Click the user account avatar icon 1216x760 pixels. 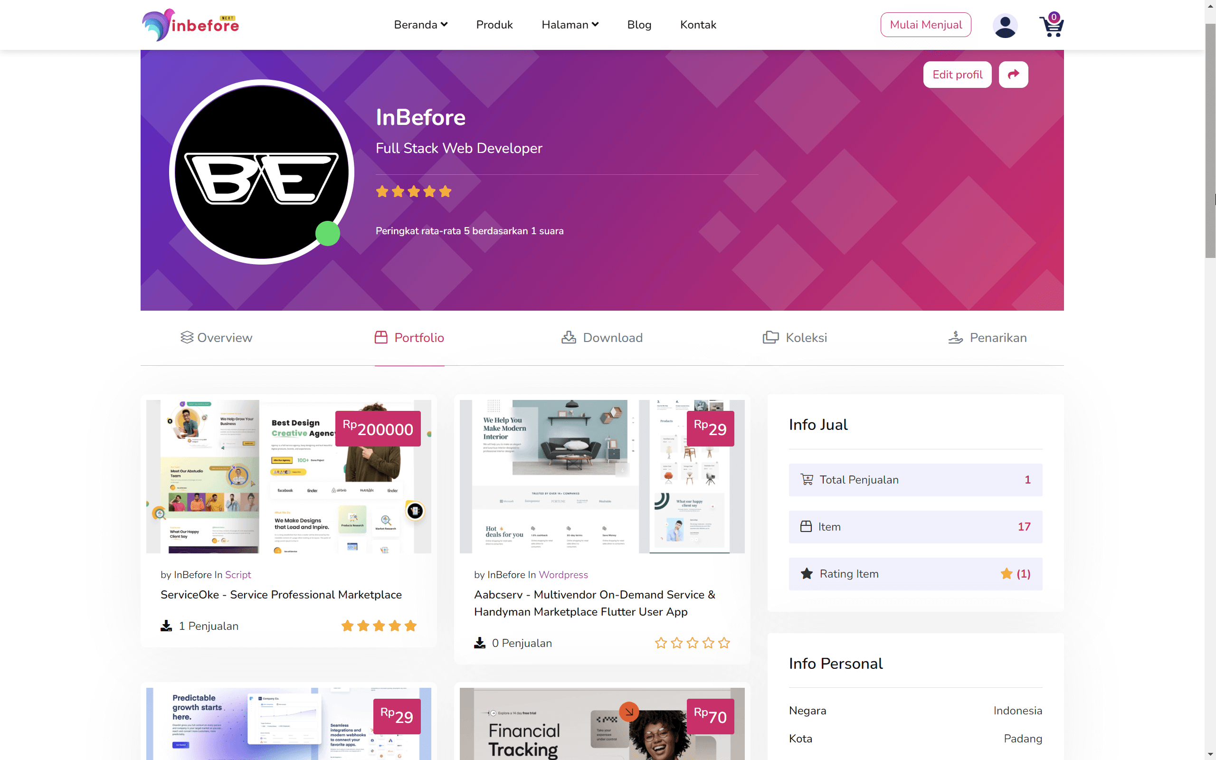coord(1005,25)
